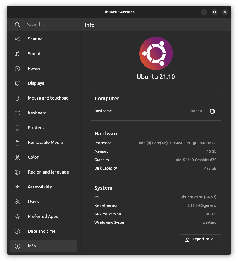Click the windowing system value wayland
Screen dimensions: 238x262
coord(209,223)
